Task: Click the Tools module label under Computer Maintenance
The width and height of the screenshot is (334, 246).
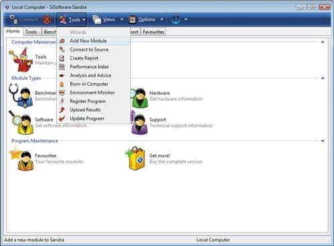Action: [41, 57]
